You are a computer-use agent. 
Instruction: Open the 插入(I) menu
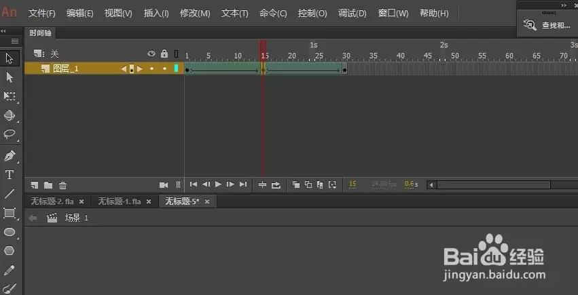click(156, 14)
